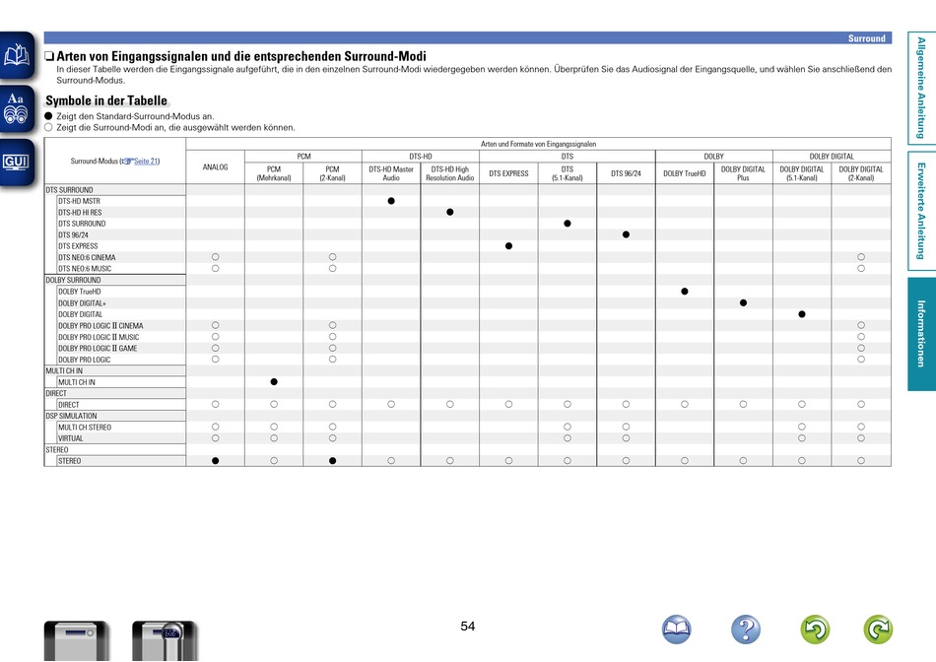The height and width of the screenshot is (662, 936).
Task: Select the DSP SIMULATION group label
Action: click(72, 416)
